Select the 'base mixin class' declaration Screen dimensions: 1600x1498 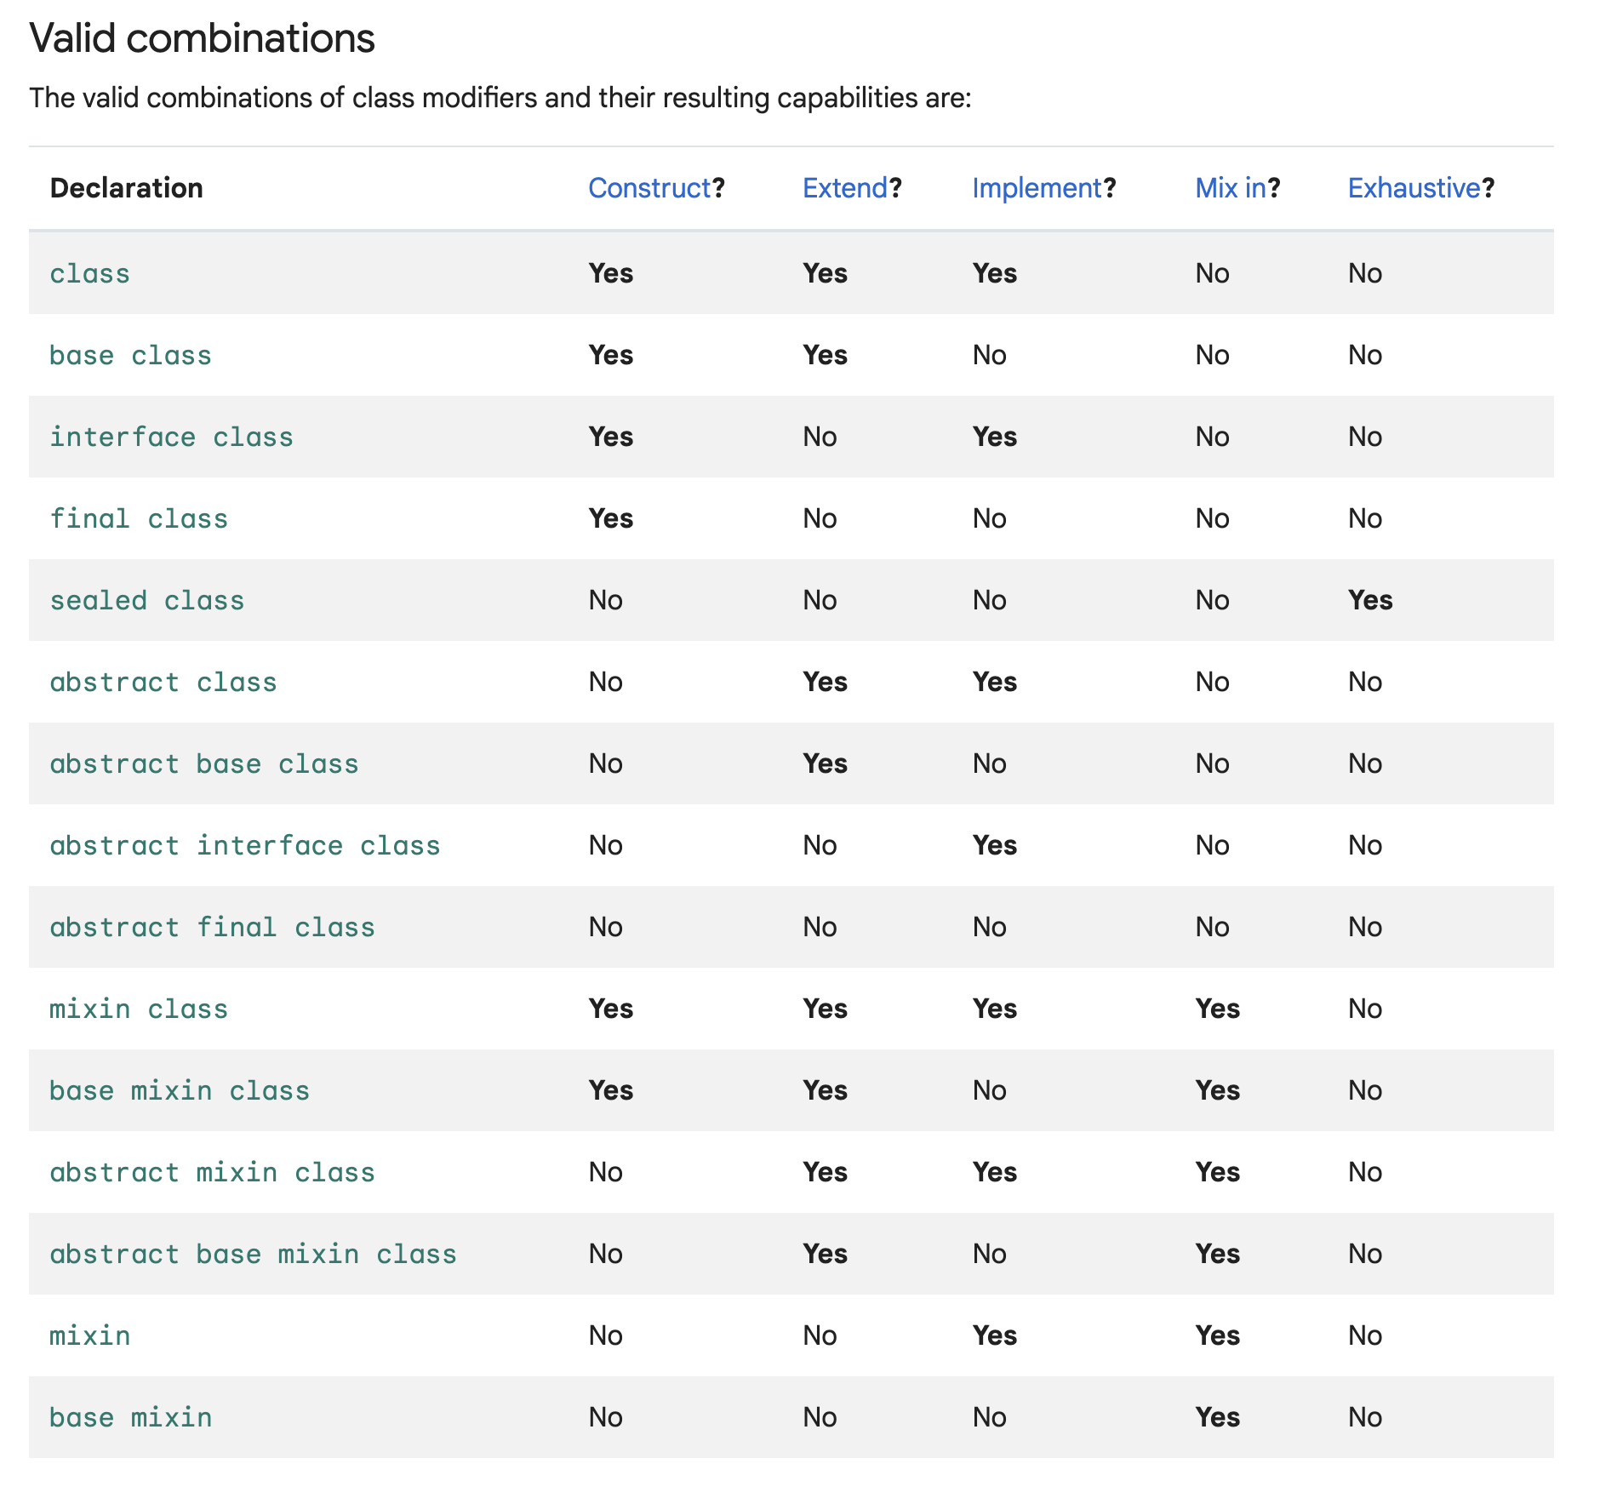[179, 1091]
